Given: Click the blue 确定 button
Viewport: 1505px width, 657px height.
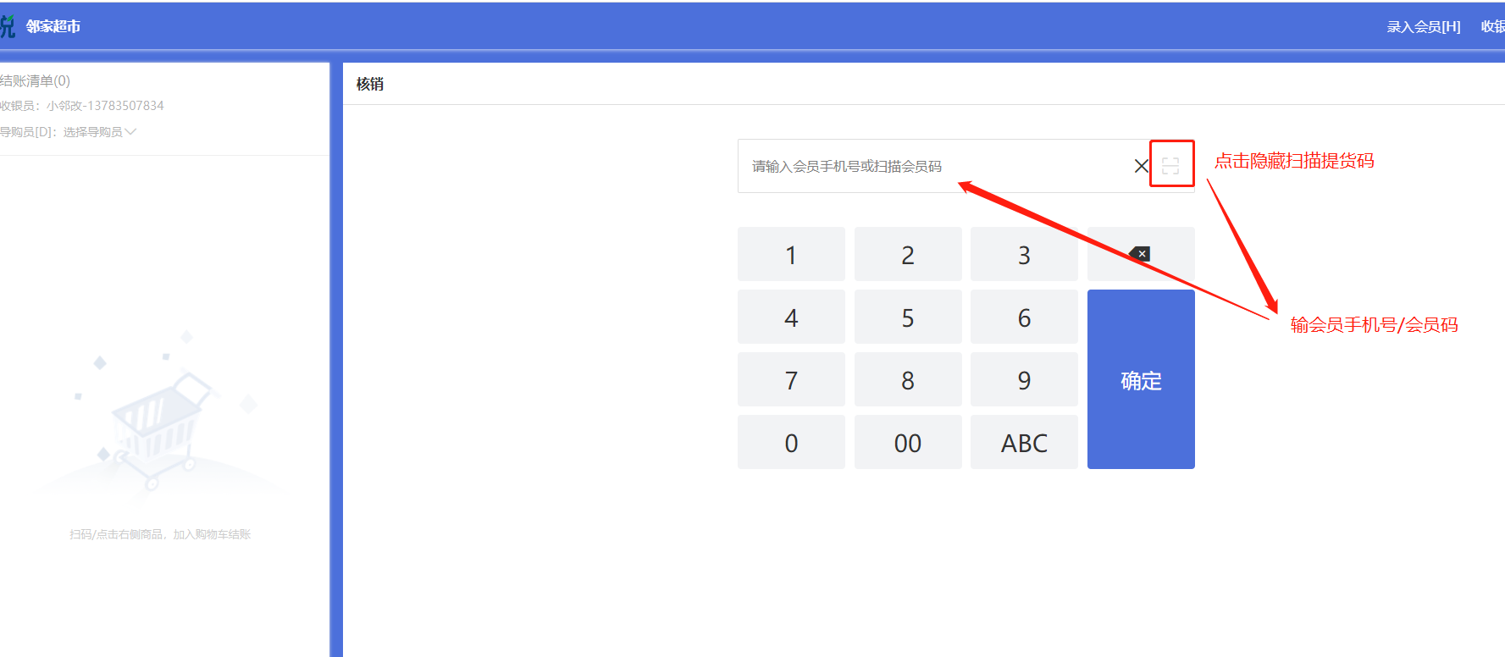Looking at the screenshot, I should [x=1141, y=379].
